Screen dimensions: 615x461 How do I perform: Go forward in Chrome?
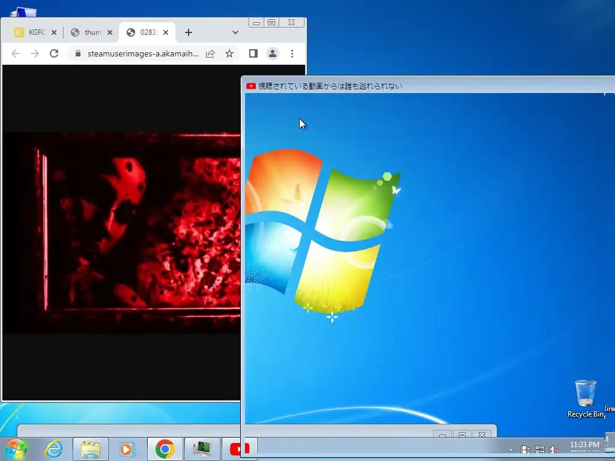click(35, 53)
